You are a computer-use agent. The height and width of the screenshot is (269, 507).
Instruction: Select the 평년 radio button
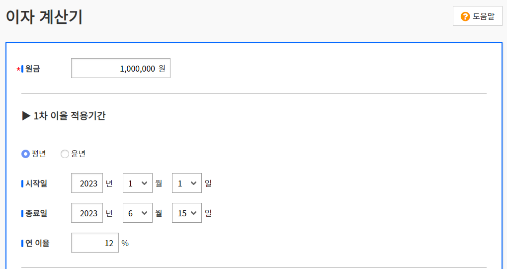(x=25, y=154)
